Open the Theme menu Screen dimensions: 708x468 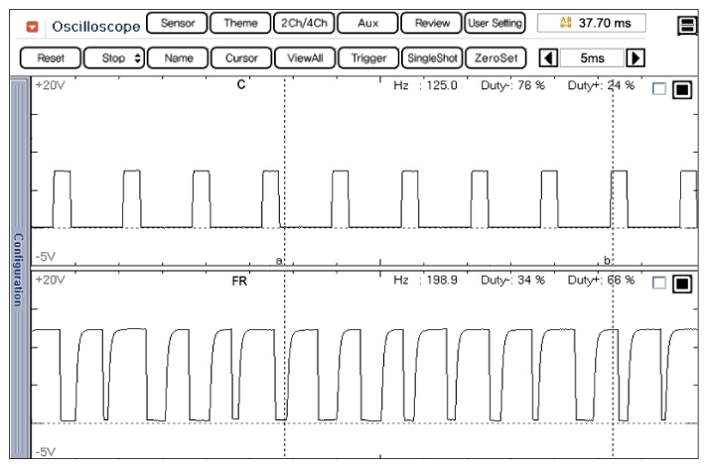pyautogui.click(x=240, y=23)
